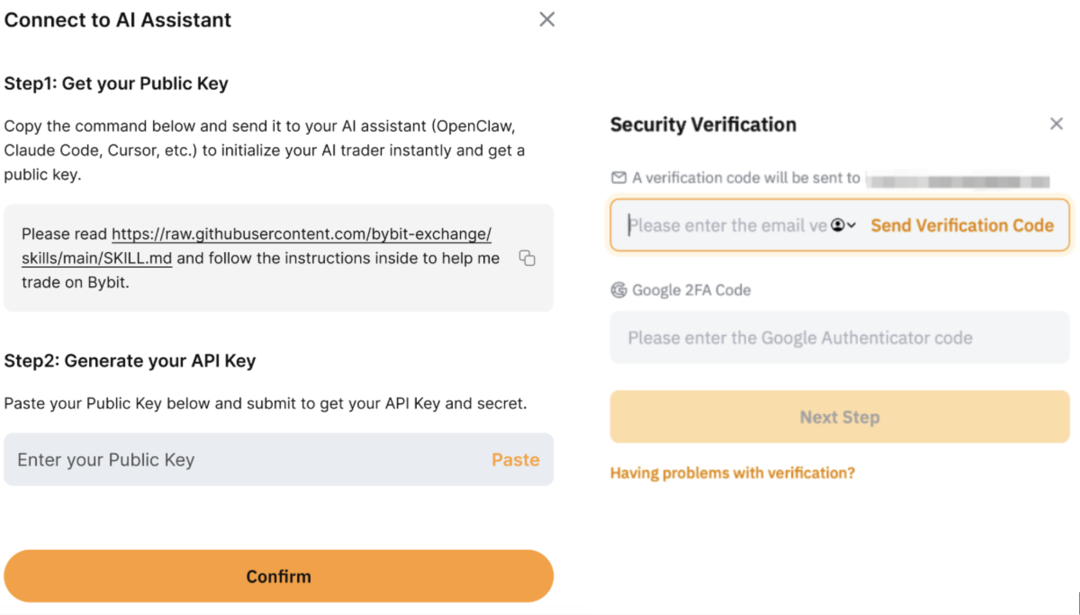Open the skills/main/SKILL.md link portion
1080x615 pixels.
click(x=97, y=258)
